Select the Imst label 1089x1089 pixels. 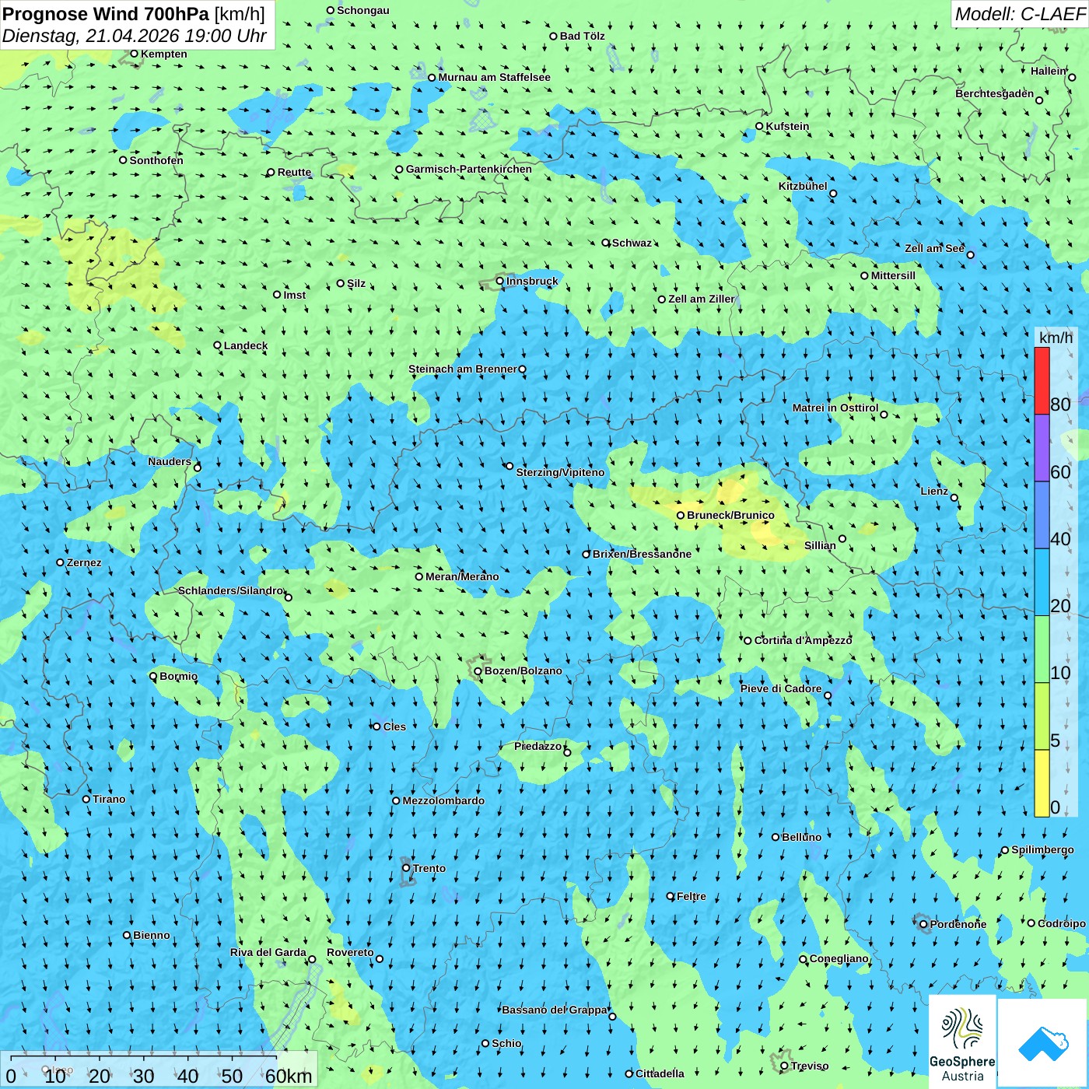295,295
